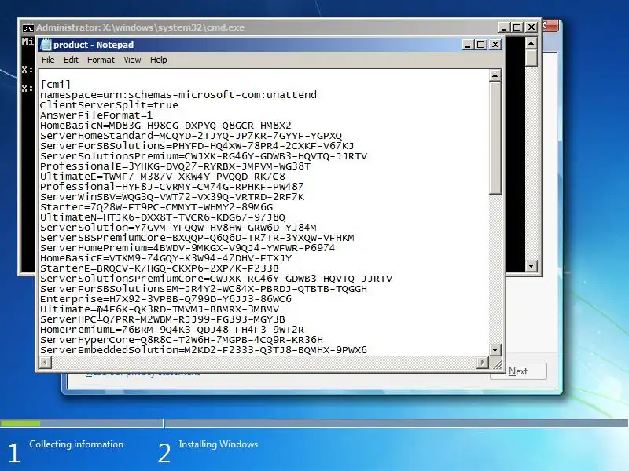The width and height of the screenshot is (629, 471).
Task: Click the cmd.exe icon in title bar
Action: pos(28,27)
